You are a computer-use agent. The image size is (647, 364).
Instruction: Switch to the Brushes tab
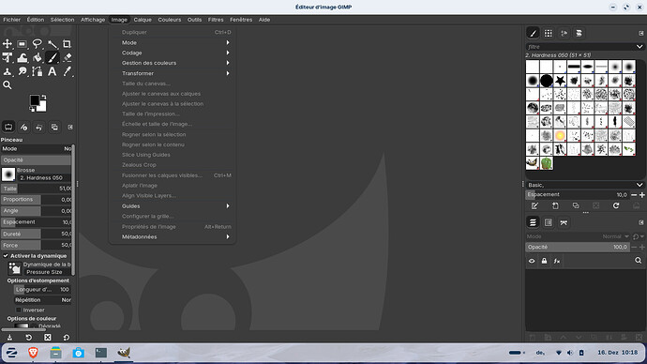[x=534, y=33]
